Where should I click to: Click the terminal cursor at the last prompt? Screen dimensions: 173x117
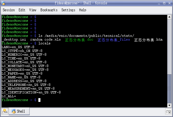[39, 100]
